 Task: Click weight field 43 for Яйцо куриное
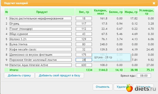coord(84,34)
